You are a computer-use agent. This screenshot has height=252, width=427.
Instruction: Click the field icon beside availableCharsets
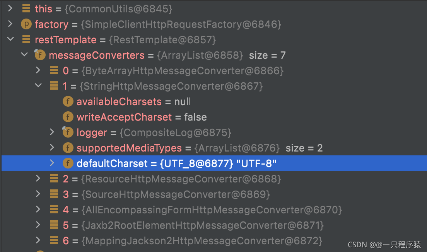point(68,101)
